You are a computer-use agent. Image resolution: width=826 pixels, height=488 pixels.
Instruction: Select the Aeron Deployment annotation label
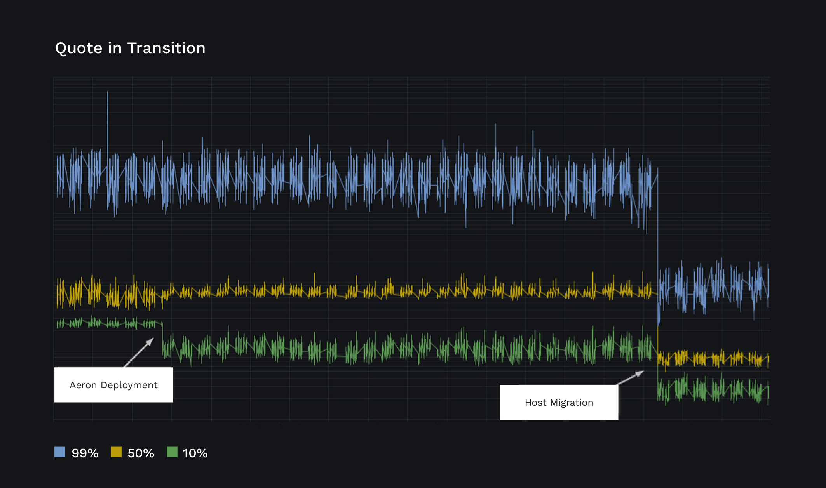(x=113, y=385)
